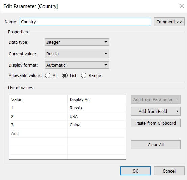This screenshot has height=180, width=187.
Task: Click value cell containing 2
Action: click(x=38, y=116)
